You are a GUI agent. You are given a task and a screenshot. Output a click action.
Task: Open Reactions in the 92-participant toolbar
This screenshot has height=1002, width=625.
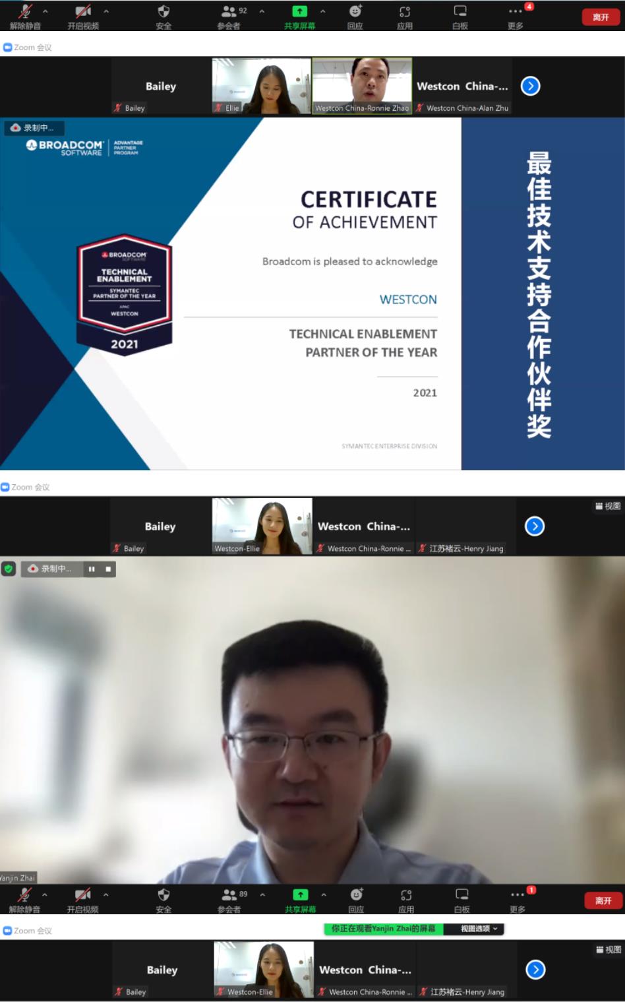click(x=355, y=16)
